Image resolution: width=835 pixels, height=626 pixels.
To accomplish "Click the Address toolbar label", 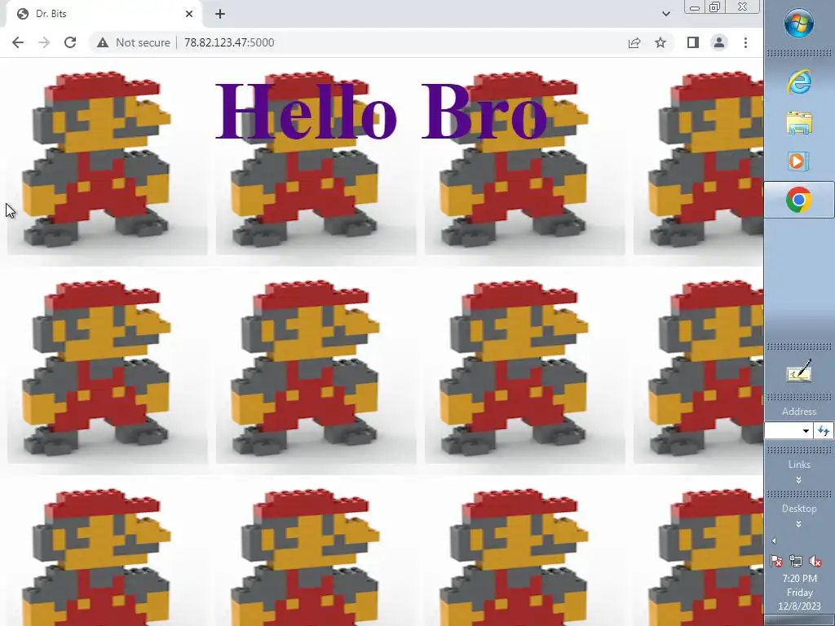I will 799,412.
